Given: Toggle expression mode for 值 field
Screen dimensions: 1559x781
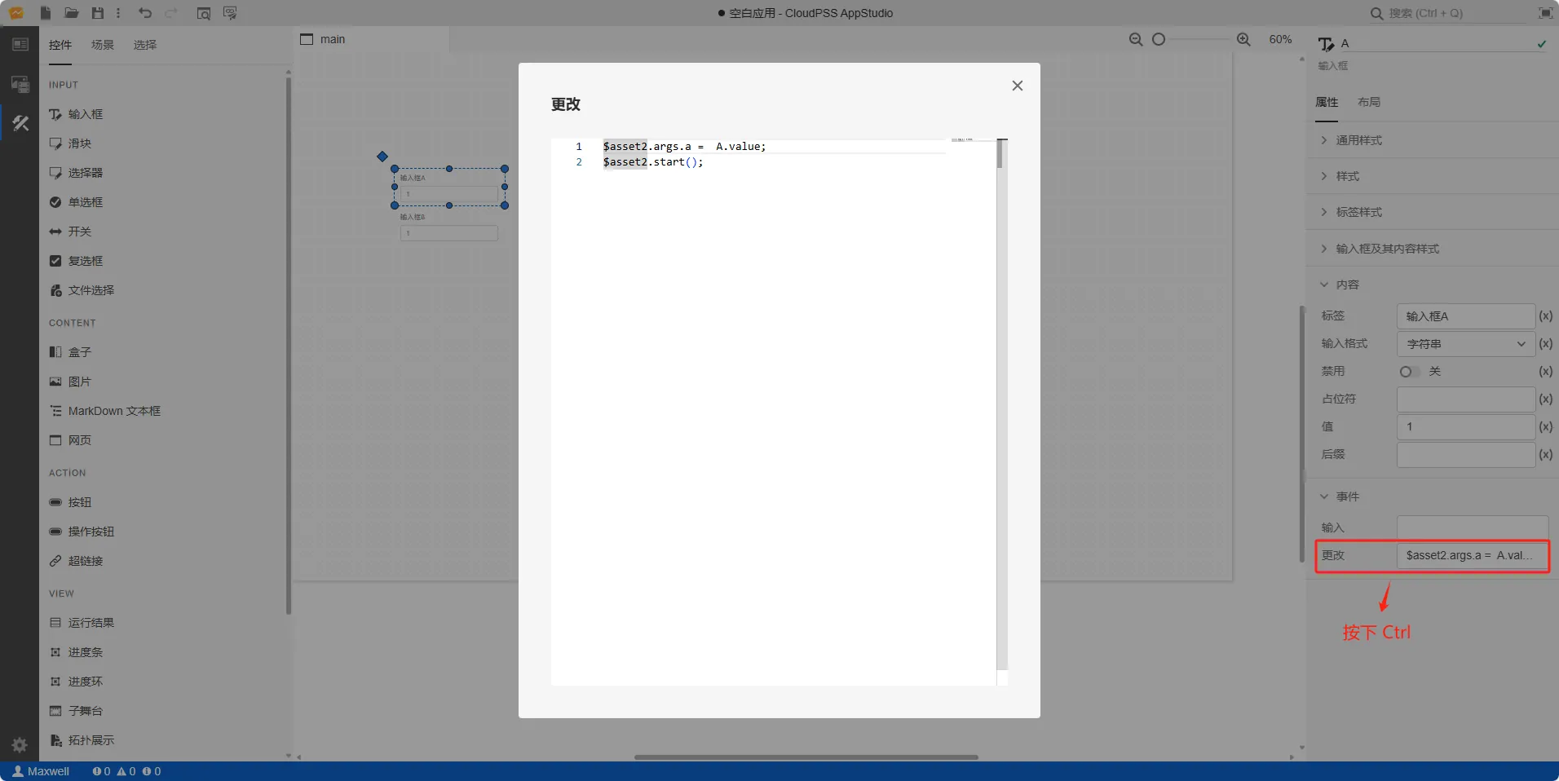Looking at the screenshot, I should point(1545,427).
